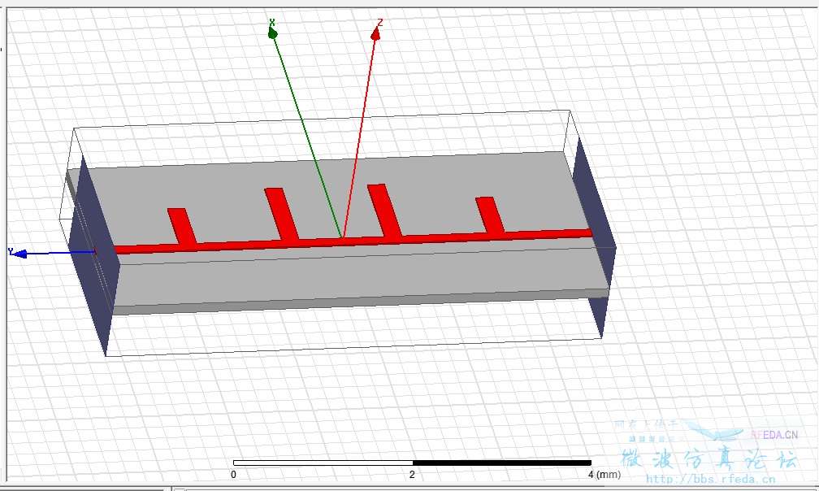Viewport: 819px width, 491px height.
Task: Select the rightmost red stub
Action: tap(490, 215)
